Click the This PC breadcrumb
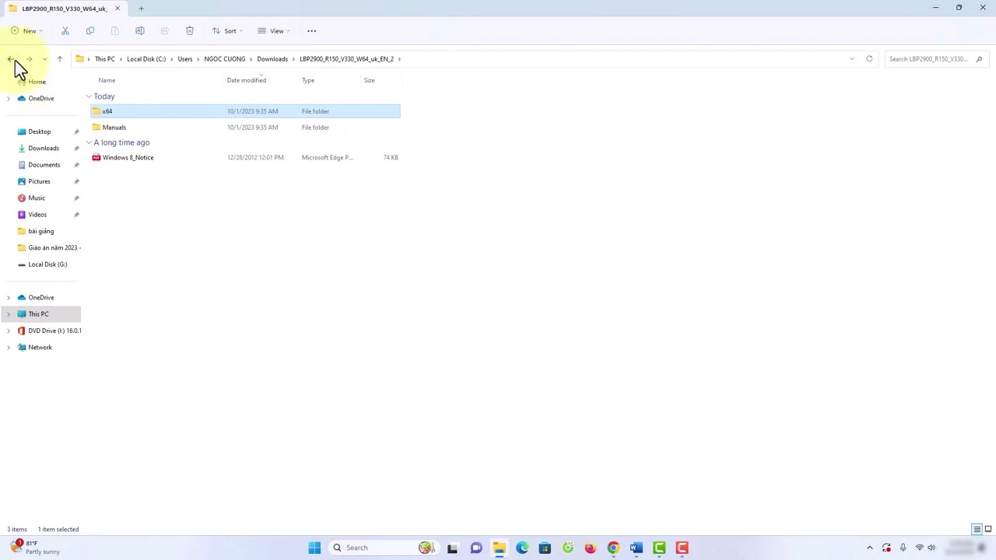This screenshot has height=560, width=996. (x=105, y=59)
